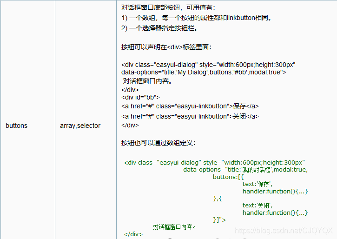This screenshot has width=337, height=239.
Task: Click the green line with title:'我的对话框',modal:true
Action: coord(245,170)
